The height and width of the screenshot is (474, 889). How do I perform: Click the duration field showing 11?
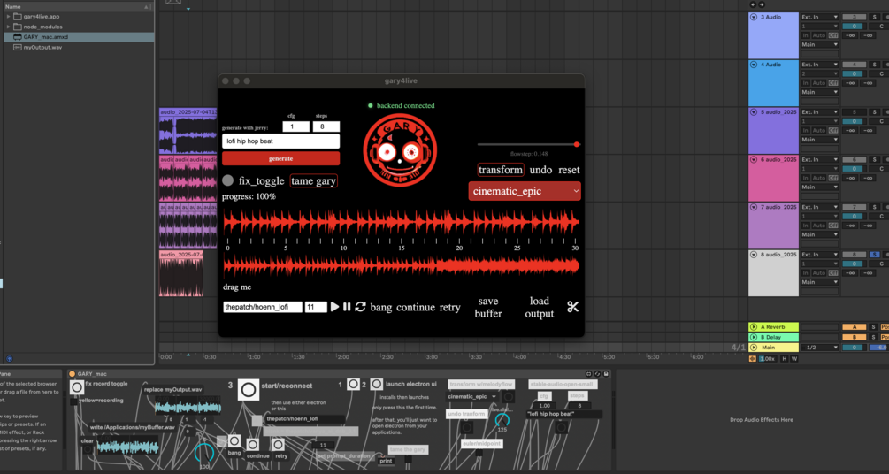tap(316, 307)
